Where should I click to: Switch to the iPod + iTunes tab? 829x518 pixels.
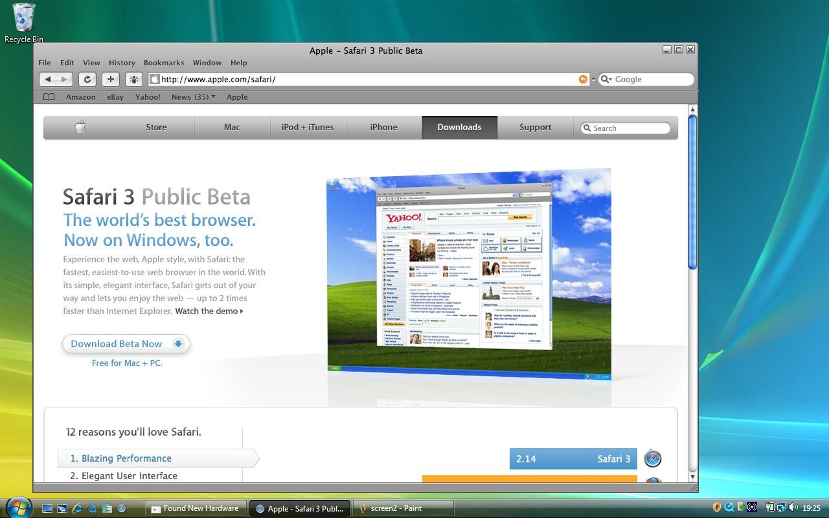tap(308, 128)
